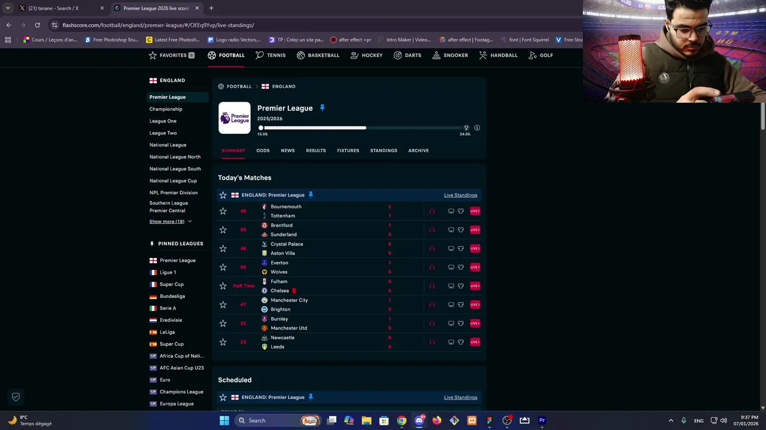This screenshot has width=766, height=430.
Task: Click LIVE badge on Newcastle vs Leeds row
Action: (475, 342)
